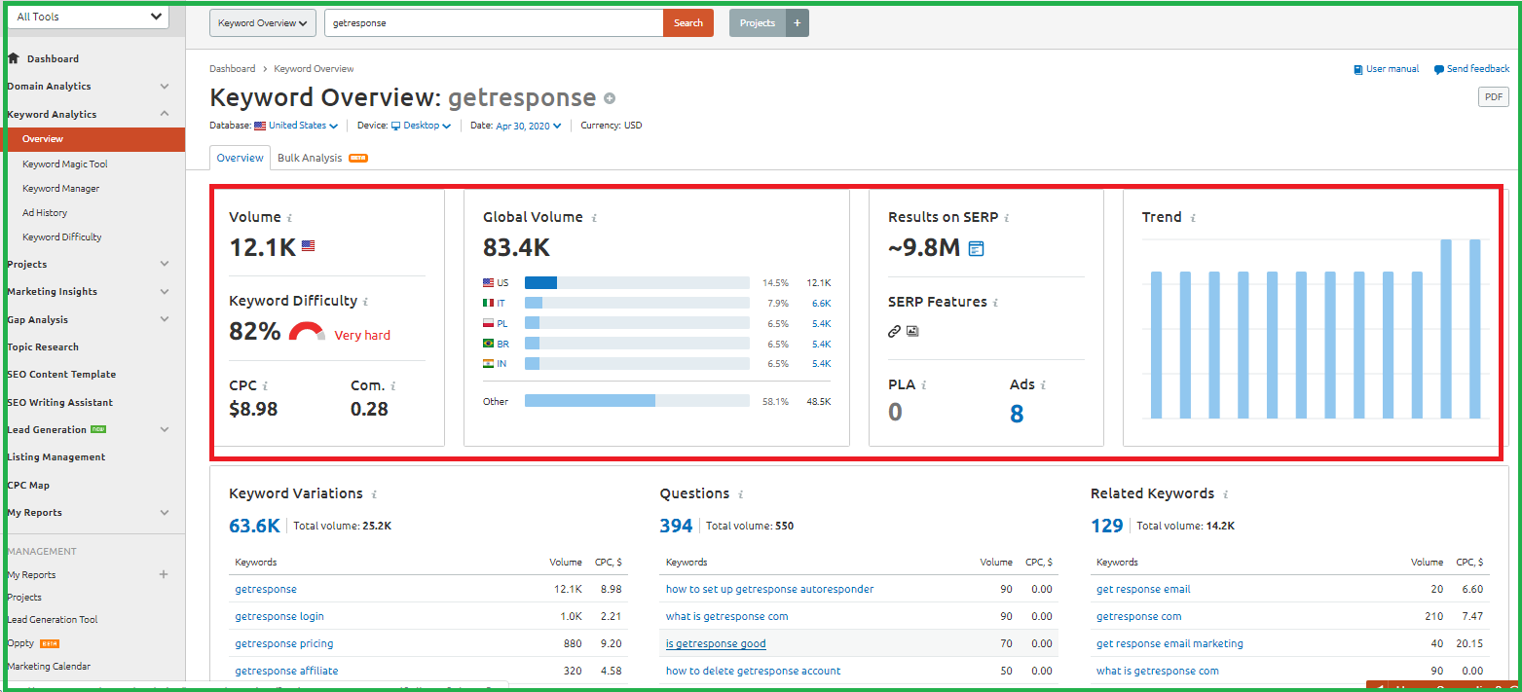Click the Send feedback speech icon
Viewport: 1522px width, 692px height.
pos(1438,70)
